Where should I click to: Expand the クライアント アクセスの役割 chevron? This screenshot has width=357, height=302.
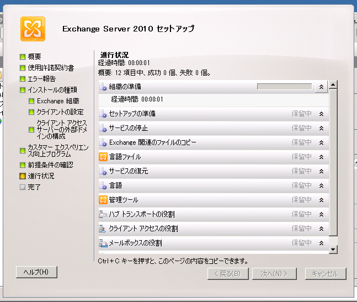[321, 229]
